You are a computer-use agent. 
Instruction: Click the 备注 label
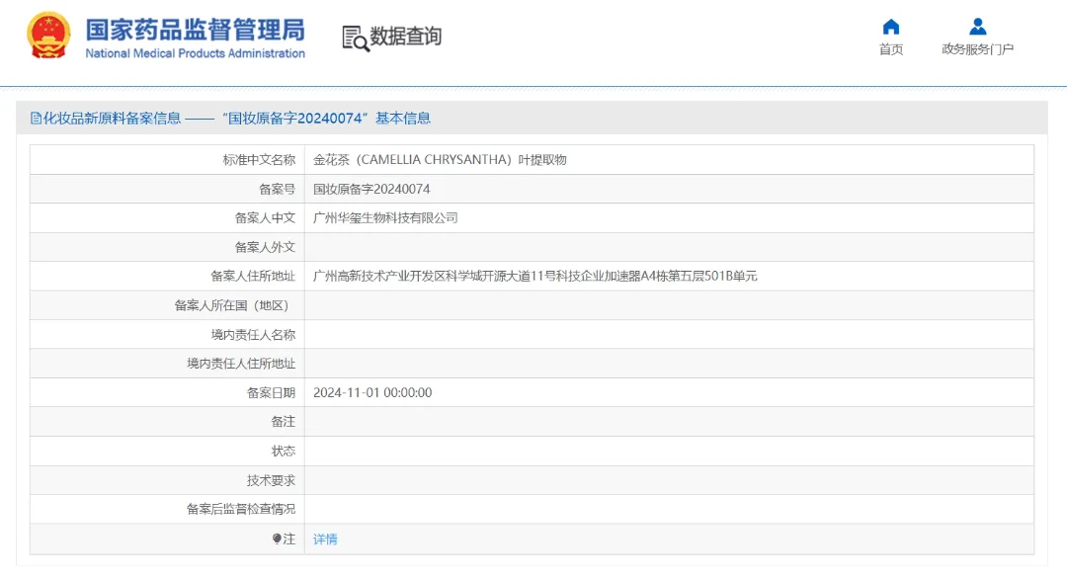point(284,422)
